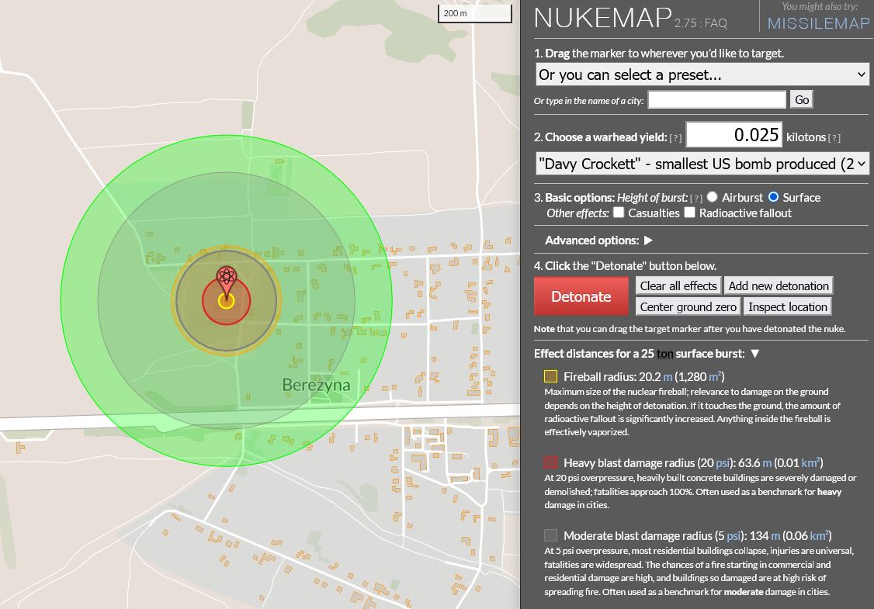The image size is (874, 609).
Task: Click the city name input field
Action: (x=716, y=100)
